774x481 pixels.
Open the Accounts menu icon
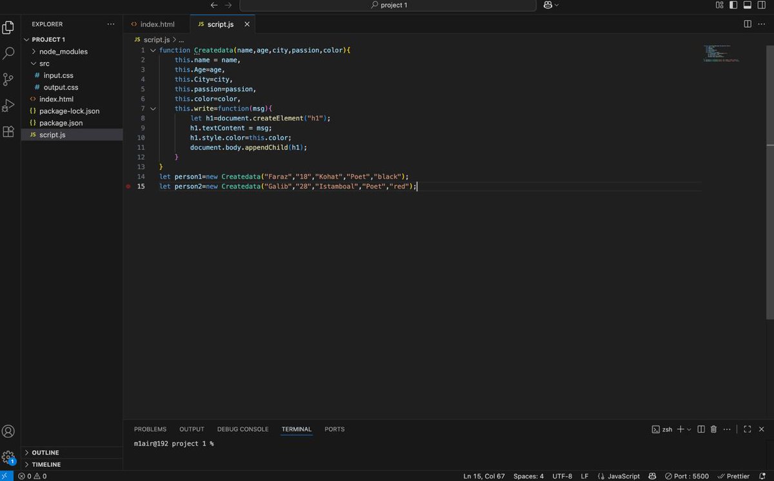tap(8, 431)
